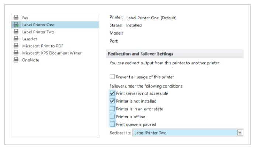The image size is (255, 149).
Task: Click the Label Printer Two icon
Action: 16,32
